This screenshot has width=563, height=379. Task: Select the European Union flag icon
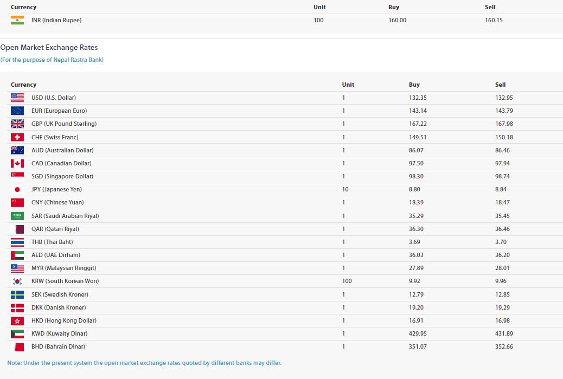pyautogui.click(x=17, y=111)
